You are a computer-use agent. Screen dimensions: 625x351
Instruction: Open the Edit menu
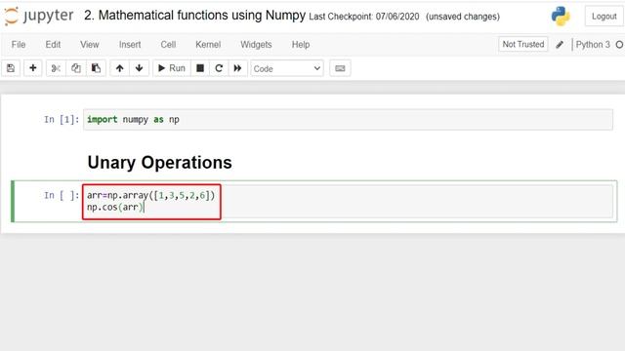click(53, 45)
